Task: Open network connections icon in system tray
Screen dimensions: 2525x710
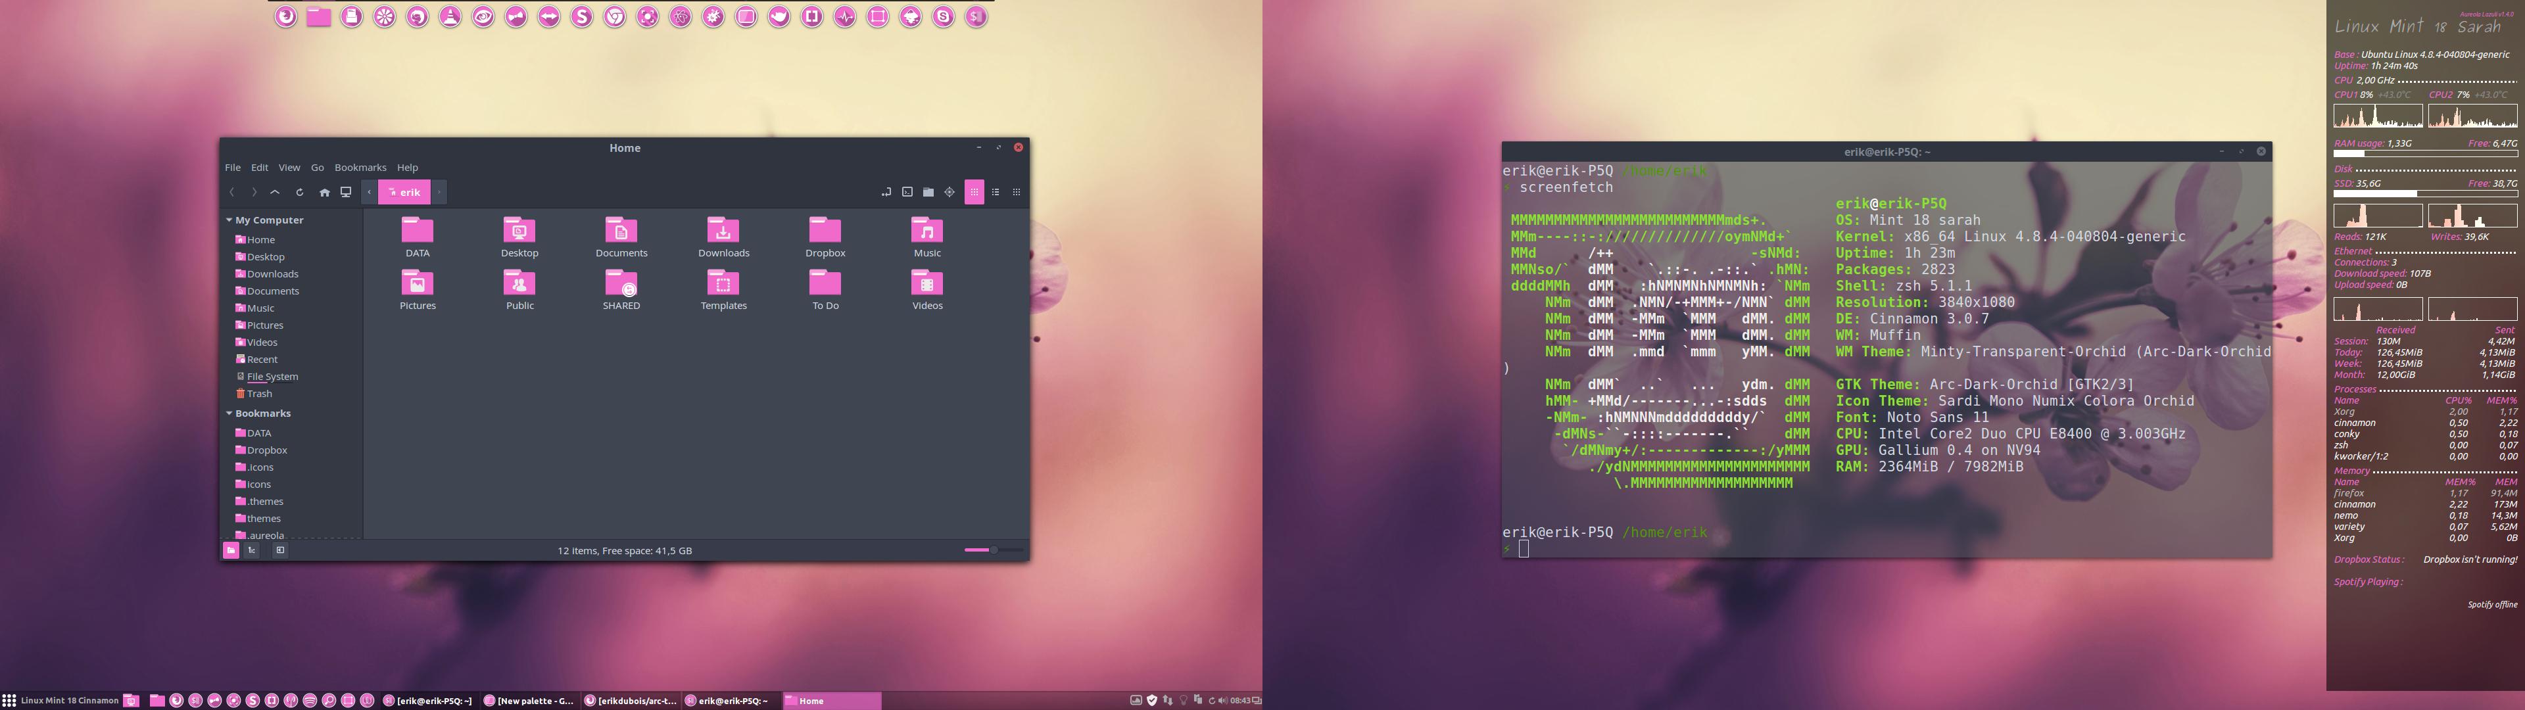Action: coord(1168,700)
